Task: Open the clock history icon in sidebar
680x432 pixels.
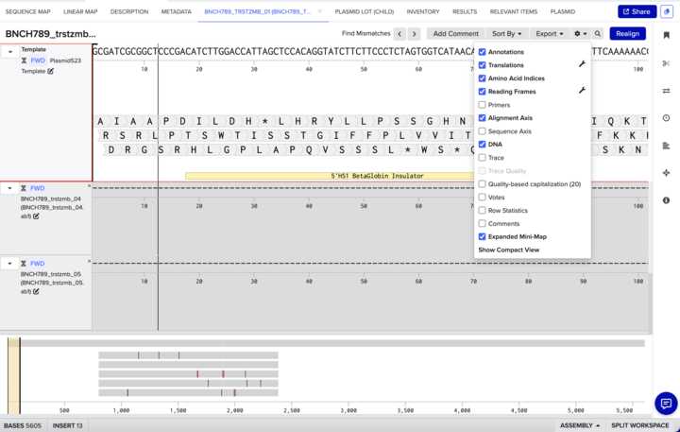Action: pyautogui.click(x=666, y=118)
